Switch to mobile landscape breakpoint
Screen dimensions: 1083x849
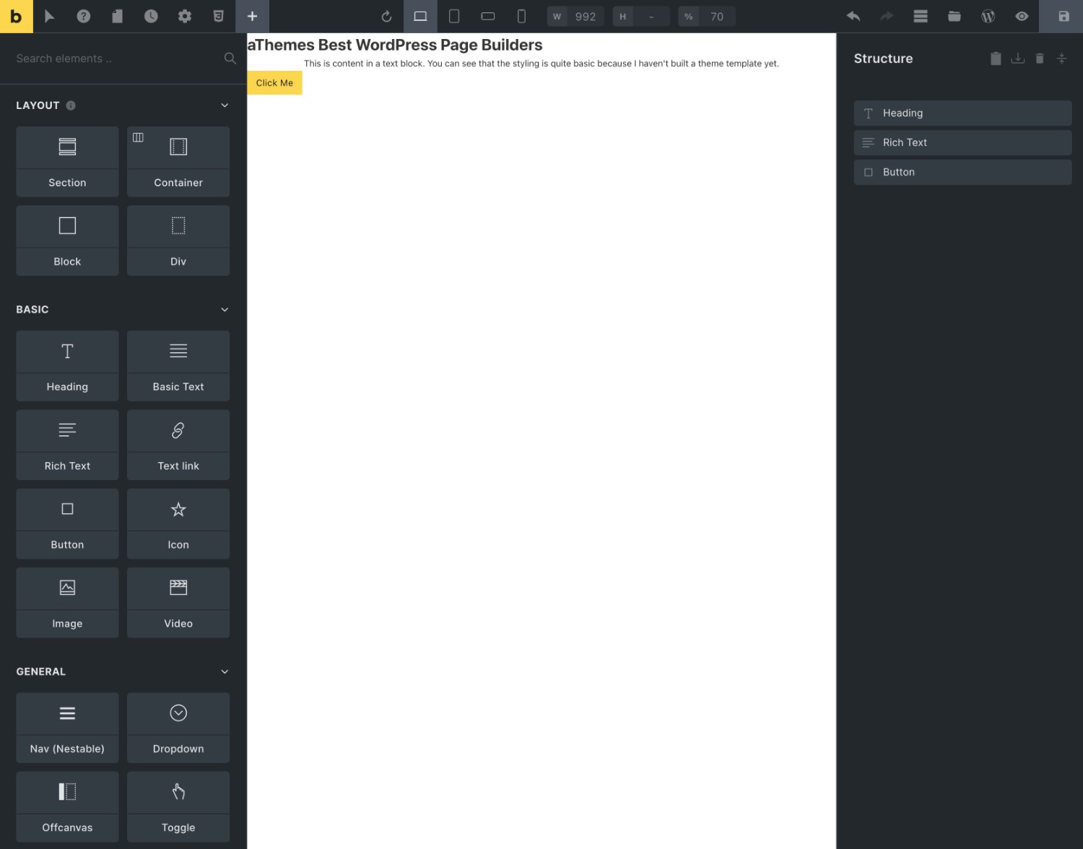488,16
